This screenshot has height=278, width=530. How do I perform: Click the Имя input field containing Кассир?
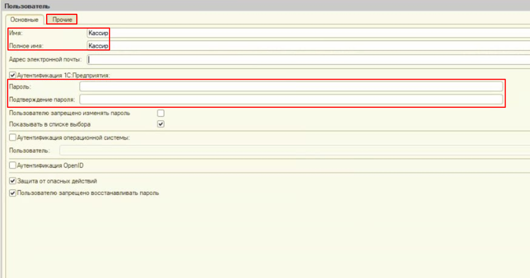(x=307, y=33)
